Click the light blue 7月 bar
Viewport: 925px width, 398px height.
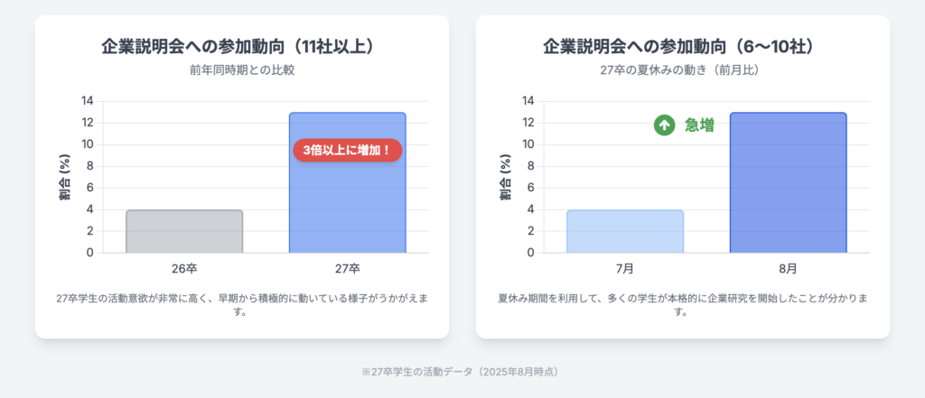pos(625,231)
